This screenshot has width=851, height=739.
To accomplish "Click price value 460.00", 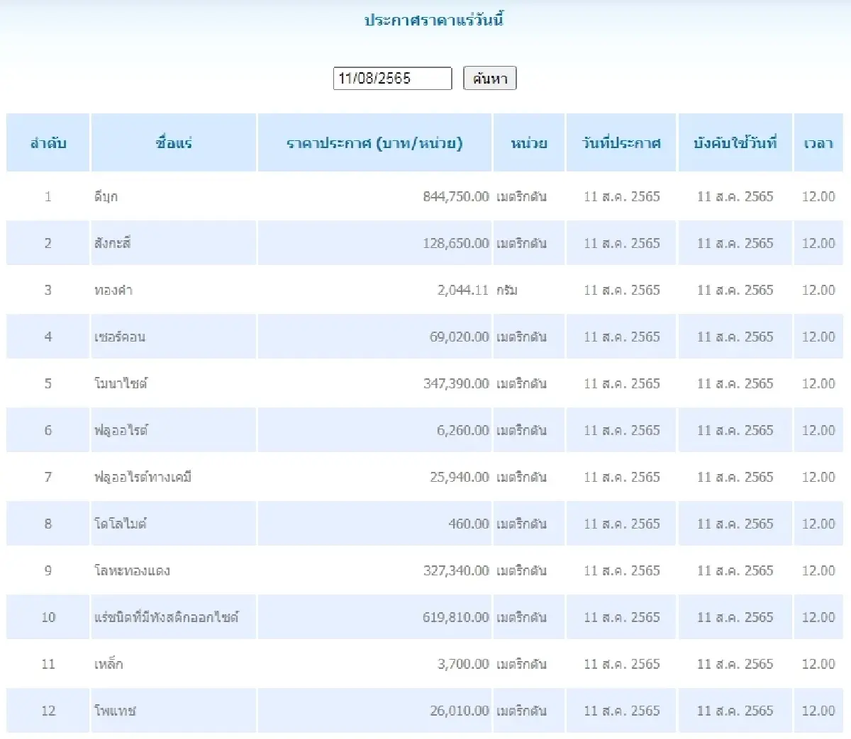I will (469, 524).
